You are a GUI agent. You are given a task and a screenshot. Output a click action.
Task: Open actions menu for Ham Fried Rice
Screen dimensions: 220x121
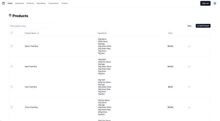[189, 87]
